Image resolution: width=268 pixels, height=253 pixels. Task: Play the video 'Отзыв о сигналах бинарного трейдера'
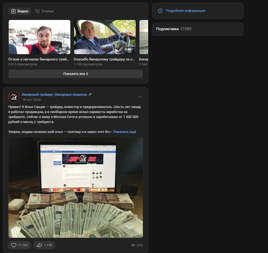click(40, 37)
